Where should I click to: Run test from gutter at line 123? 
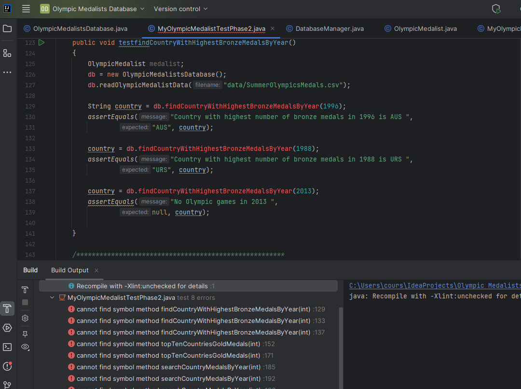point(41,42)
